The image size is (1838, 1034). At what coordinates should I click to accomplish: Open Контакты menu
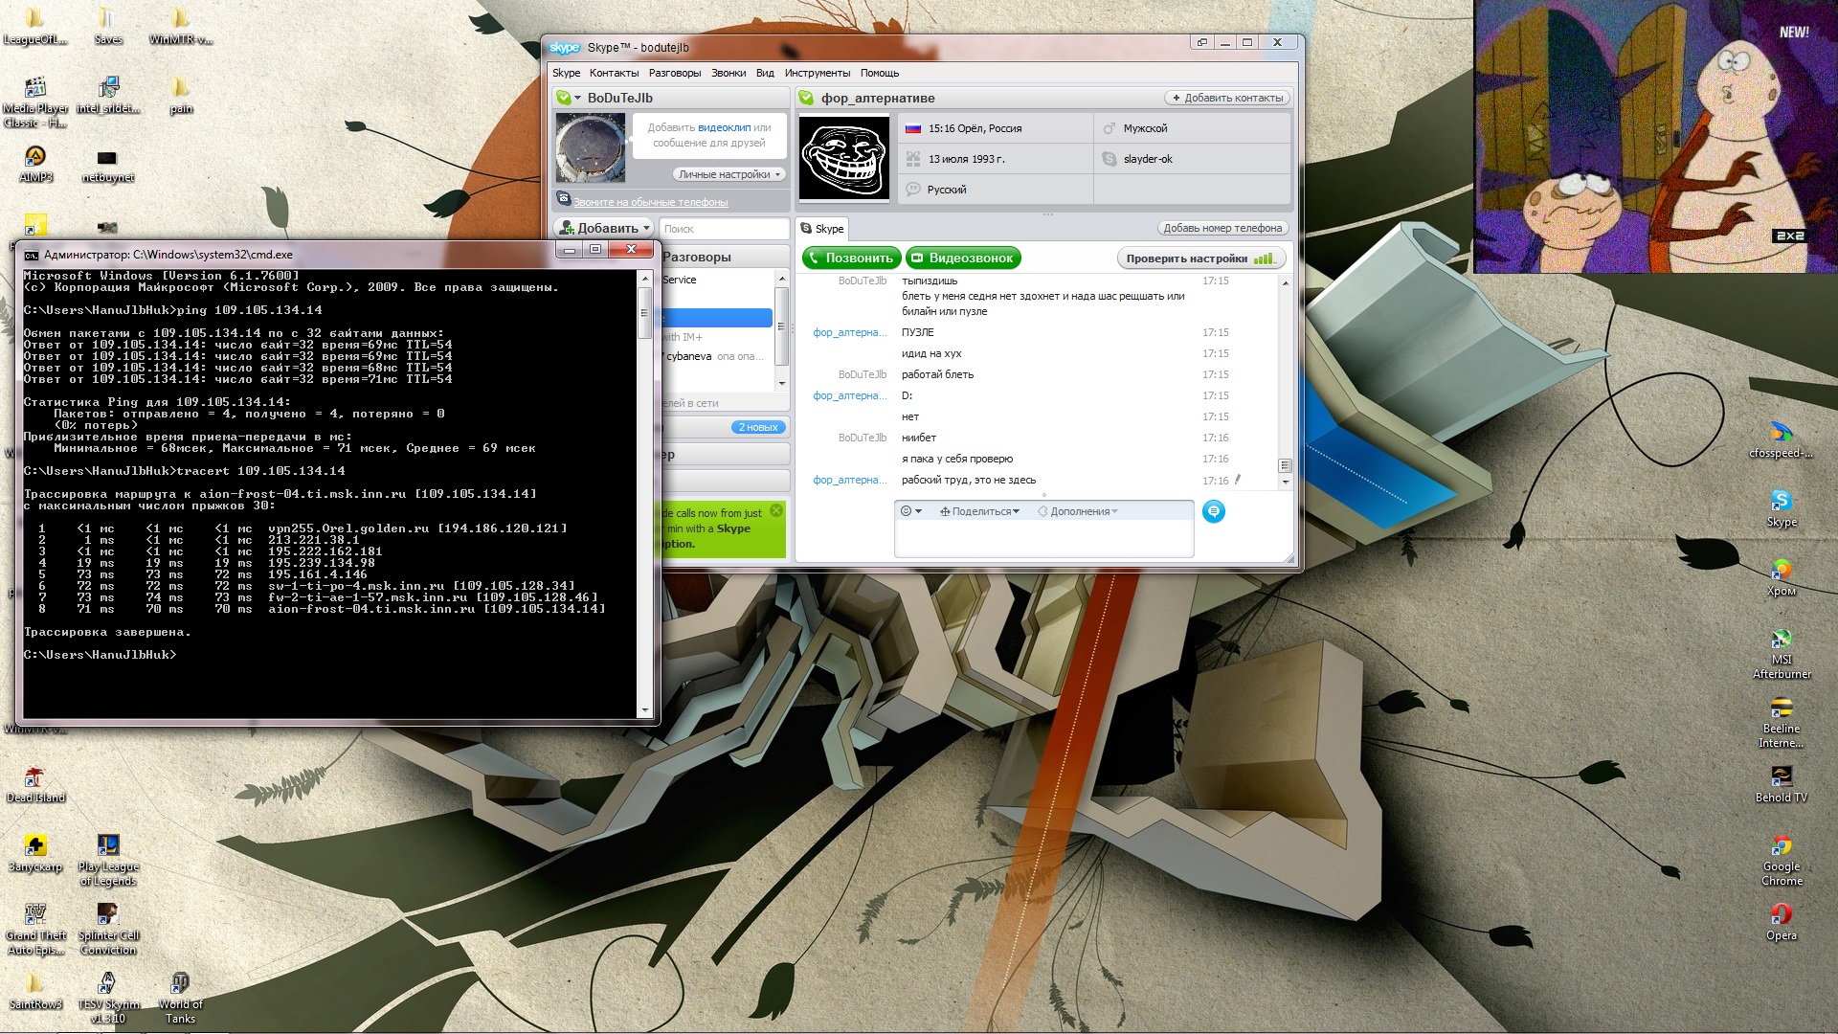coord(614,73)
